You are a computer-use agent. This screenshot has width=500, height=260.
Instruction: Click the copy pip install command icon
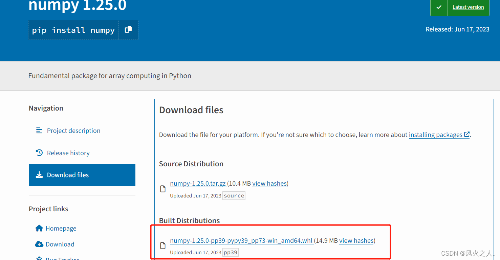pyautogui.click(x=128, y=30)
